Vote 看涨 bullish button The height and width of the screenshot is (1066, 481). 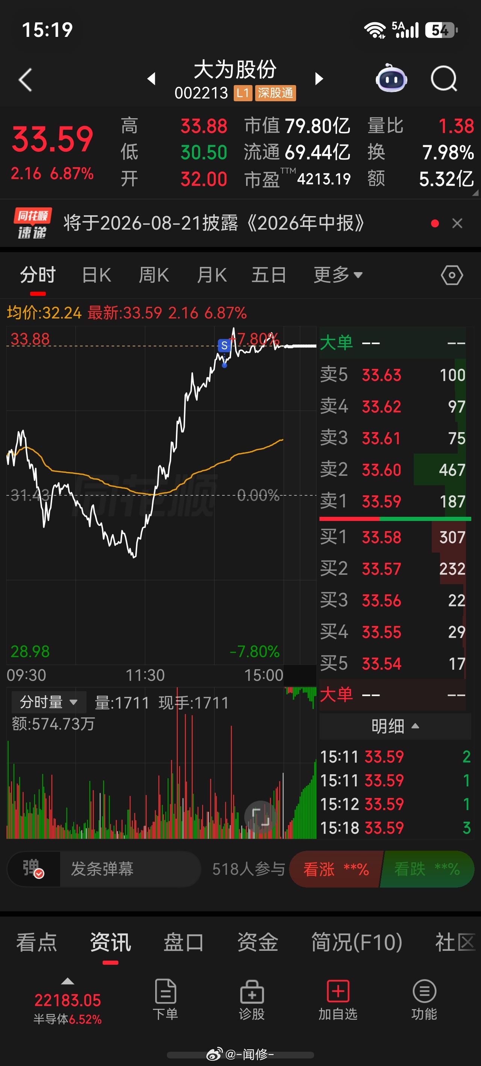pyautogui.click(x=336, y=869)
